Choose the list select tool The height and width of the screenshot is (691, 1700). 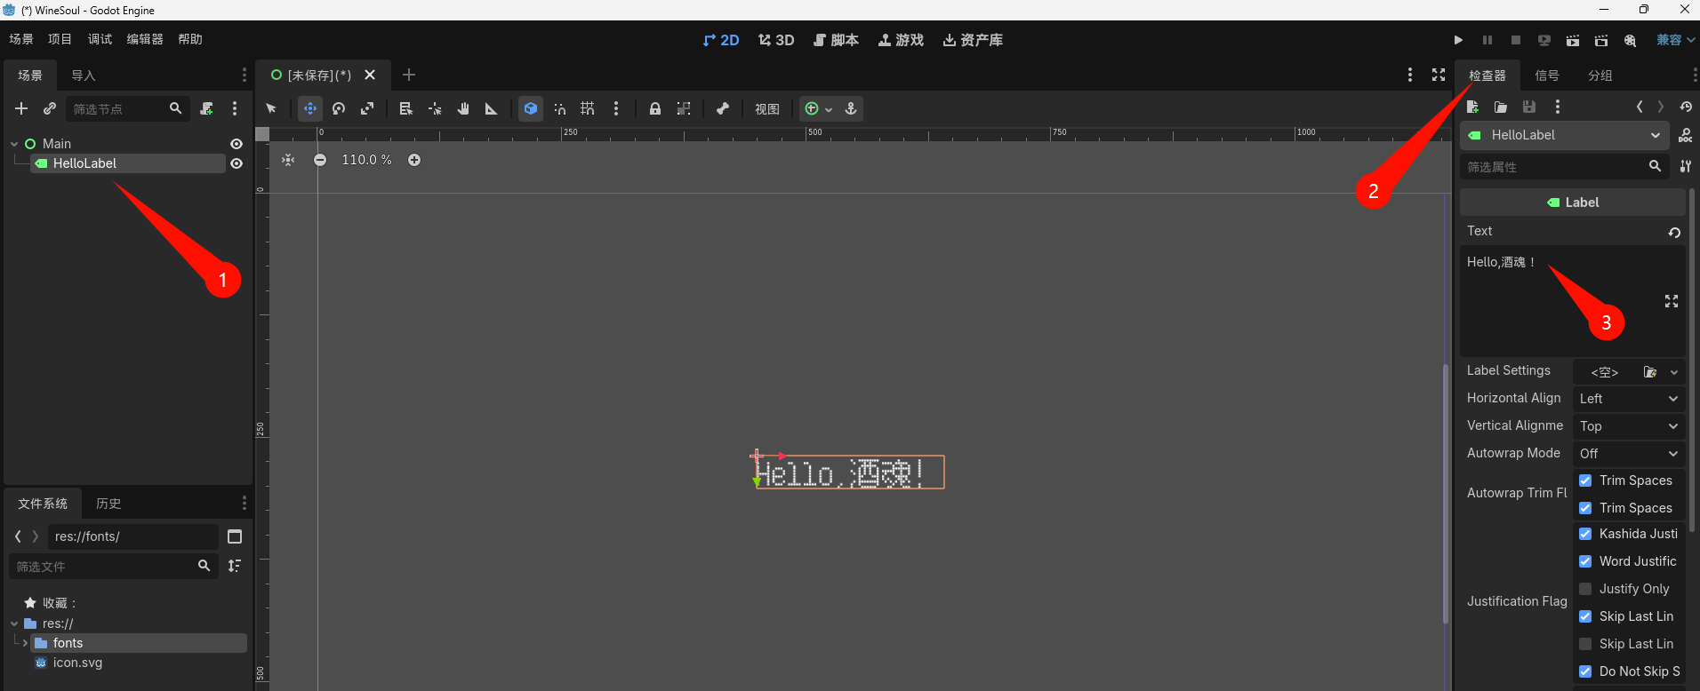406,108
